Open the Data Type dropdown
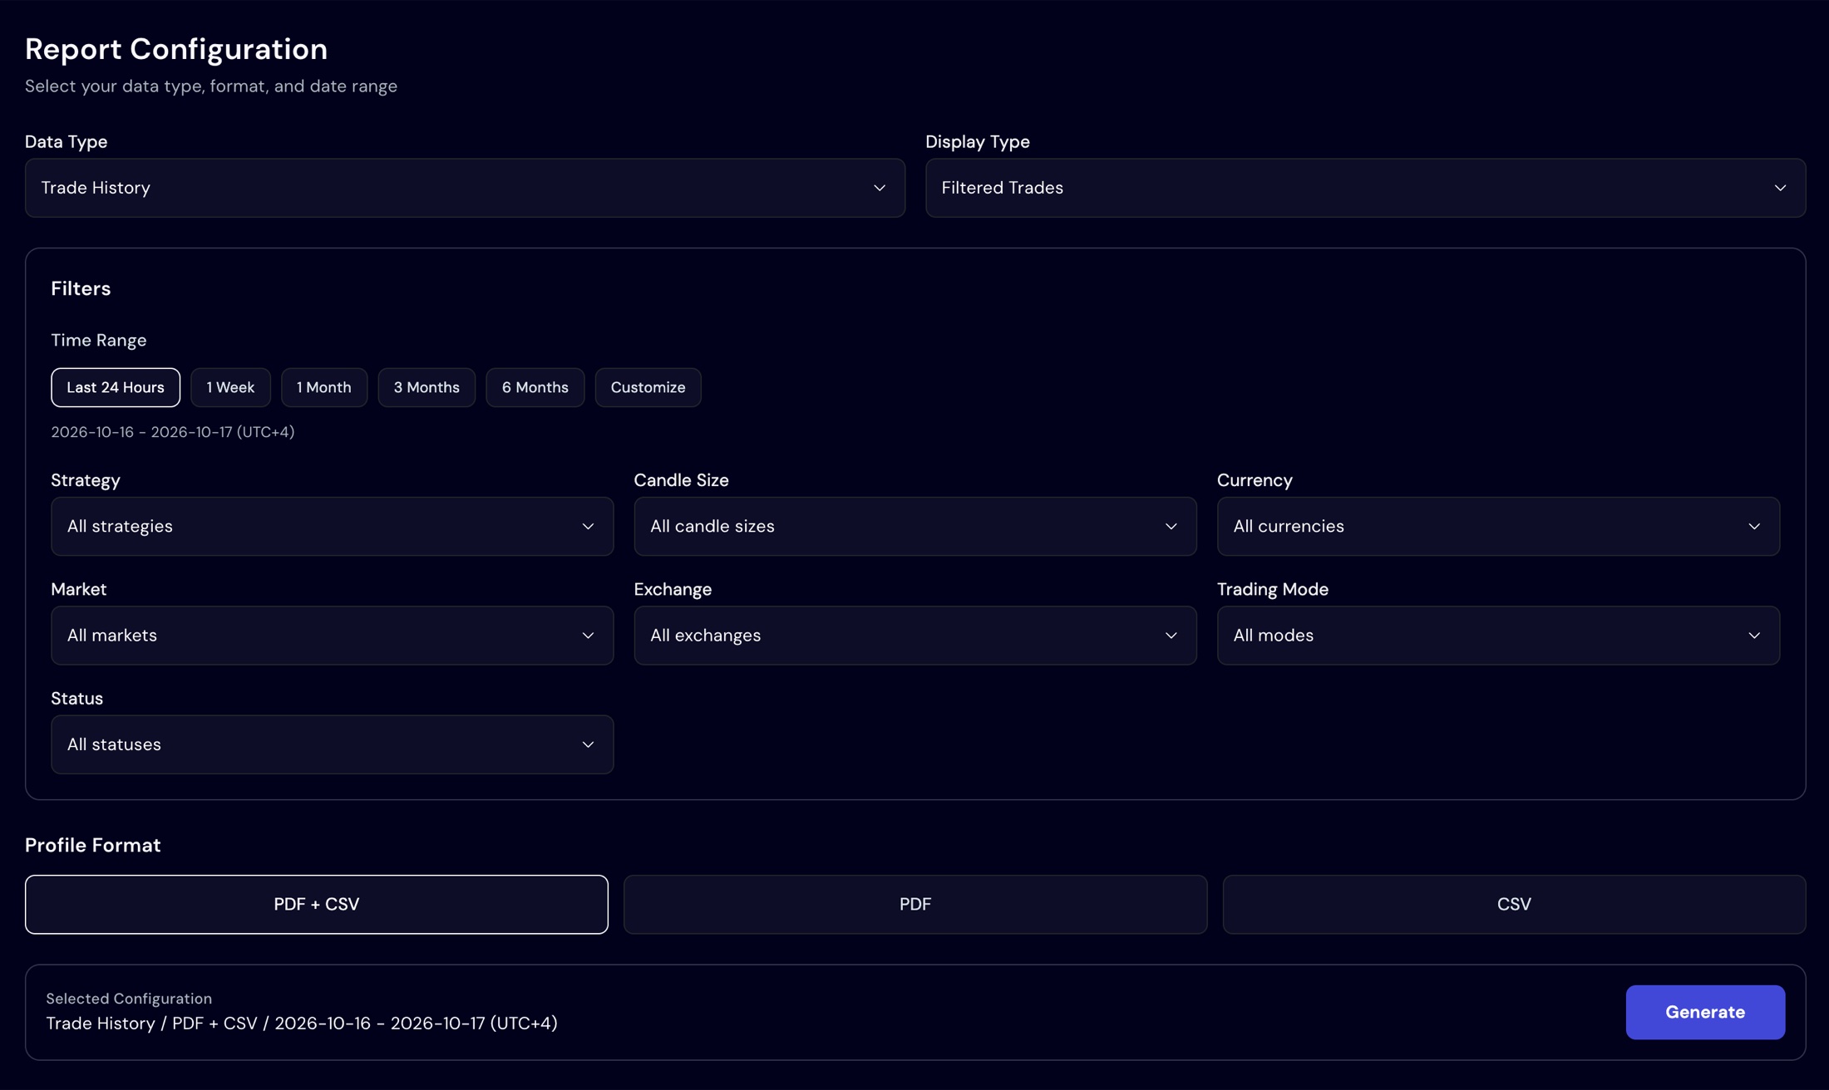The height and width of the screenshot is (1090, 1829). coord(465,188)
